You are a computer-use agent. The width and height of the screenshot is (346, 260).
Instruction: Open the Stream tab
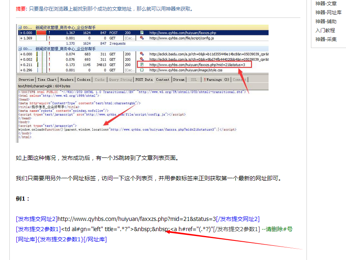[x=179, y=80]
